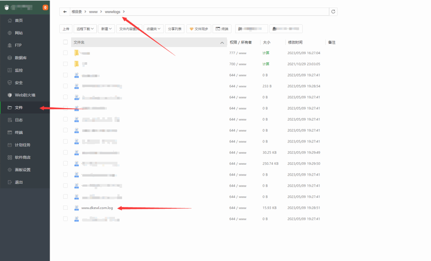Open the 新建 dropdown menu
The width and height of the screenshot is (431, 261).
click(x=106, y=29)
